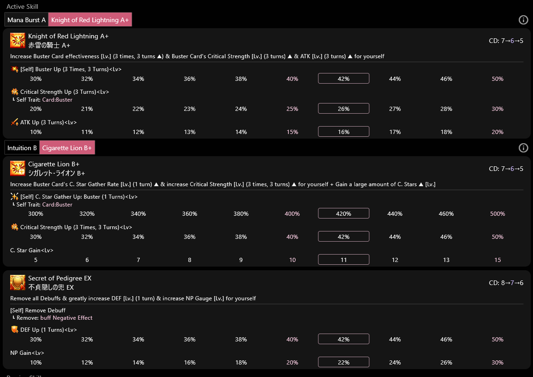
Task: Click Critical Strength Up (3 Turns) buff icon
Action: 14,92
